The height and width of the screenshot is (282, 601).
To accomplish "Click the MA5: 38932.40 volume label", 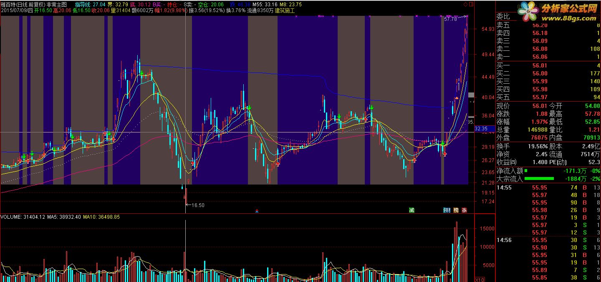I will pyautogui.click(x=64, y=217).
